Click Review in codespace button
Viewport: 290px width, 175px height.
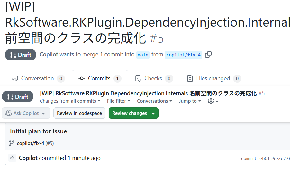point(79,113)
